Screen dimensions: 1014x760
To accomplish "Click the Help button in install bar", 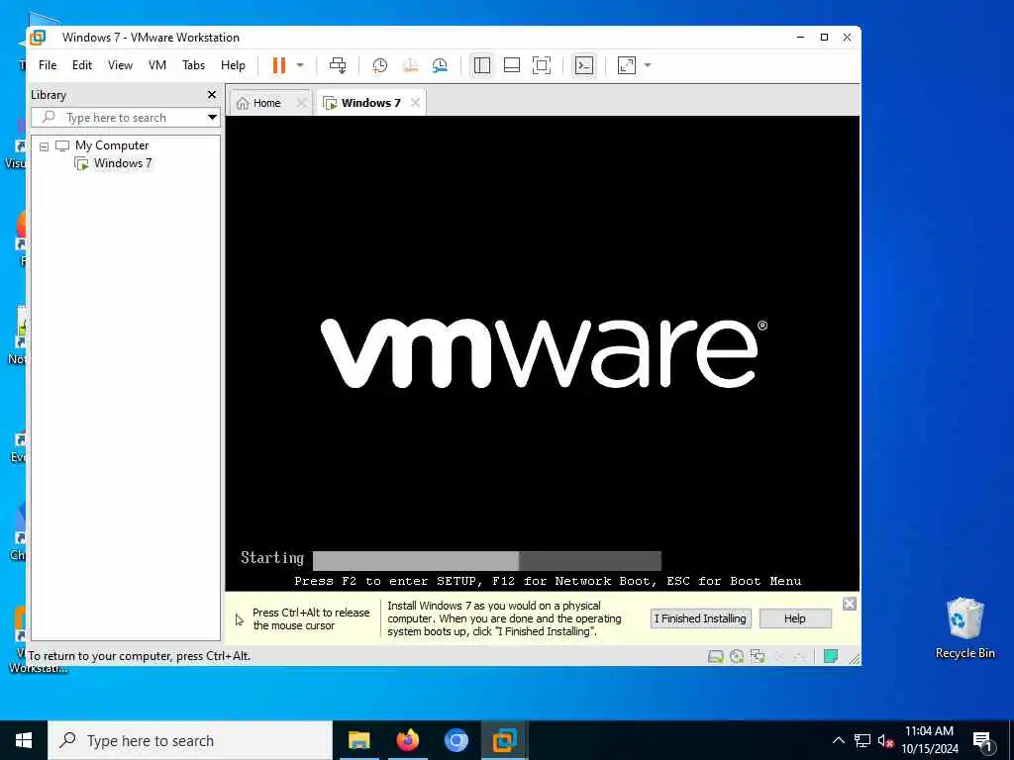I will (x=795, y=618).
